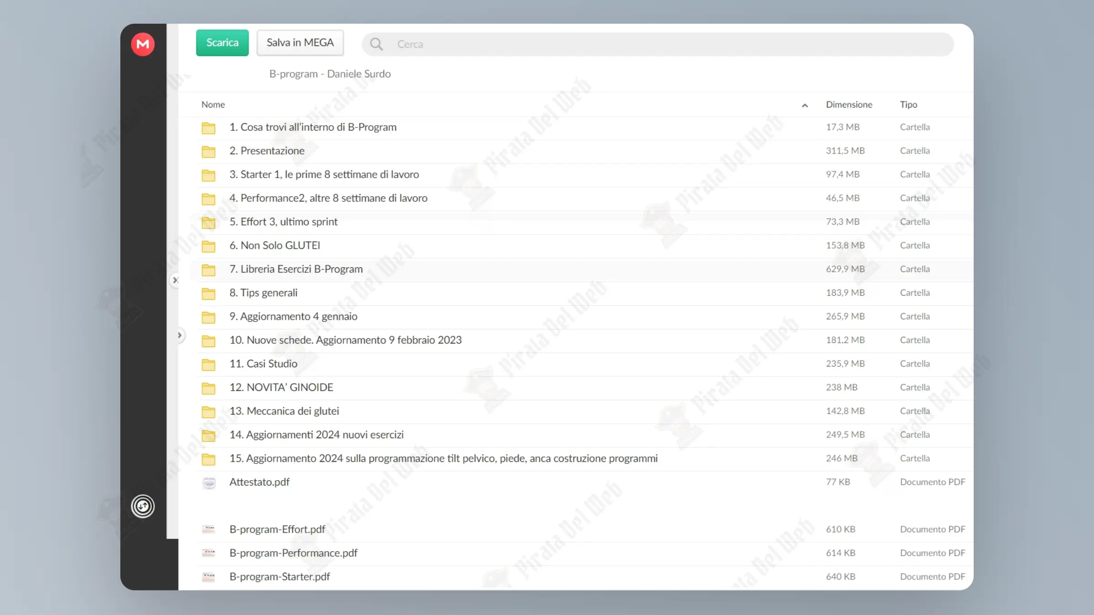Focus the Cerca search field
The image size is (1094, 615).
point(657,44)
